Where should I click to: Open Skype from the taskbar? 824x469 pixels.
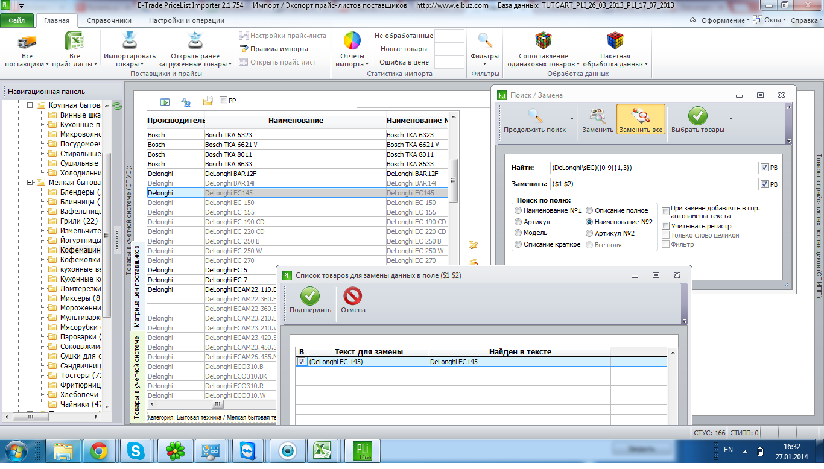pyautogui.click(x=136, y=451)
